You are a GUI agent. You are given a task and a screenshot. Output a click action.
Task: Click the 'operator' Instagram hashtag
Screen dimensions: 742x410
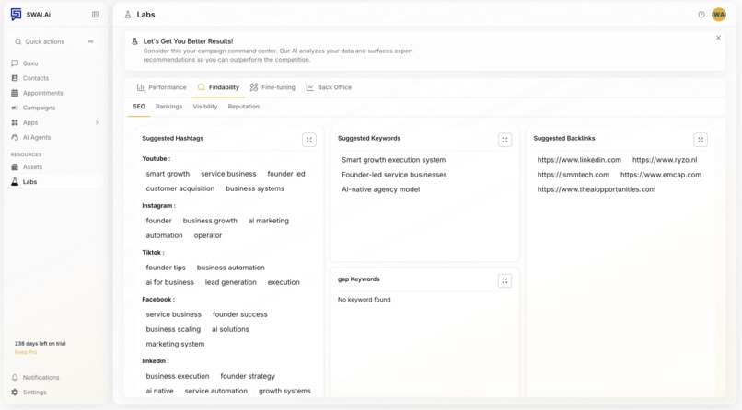pos(208,235)
